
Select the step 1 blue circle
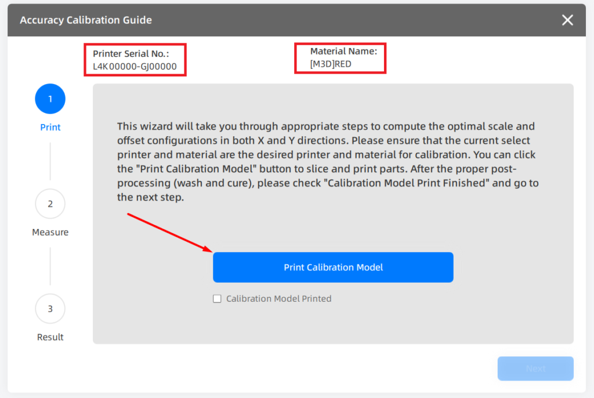pyautogui.click(x=50, y=98)
